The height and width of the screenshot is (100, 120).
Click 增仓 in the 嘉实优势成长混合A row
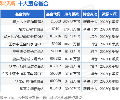94,59
